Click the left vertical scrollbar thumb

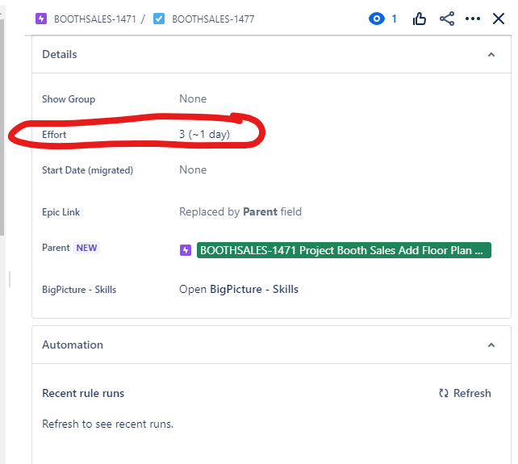(x=2, y=127)
